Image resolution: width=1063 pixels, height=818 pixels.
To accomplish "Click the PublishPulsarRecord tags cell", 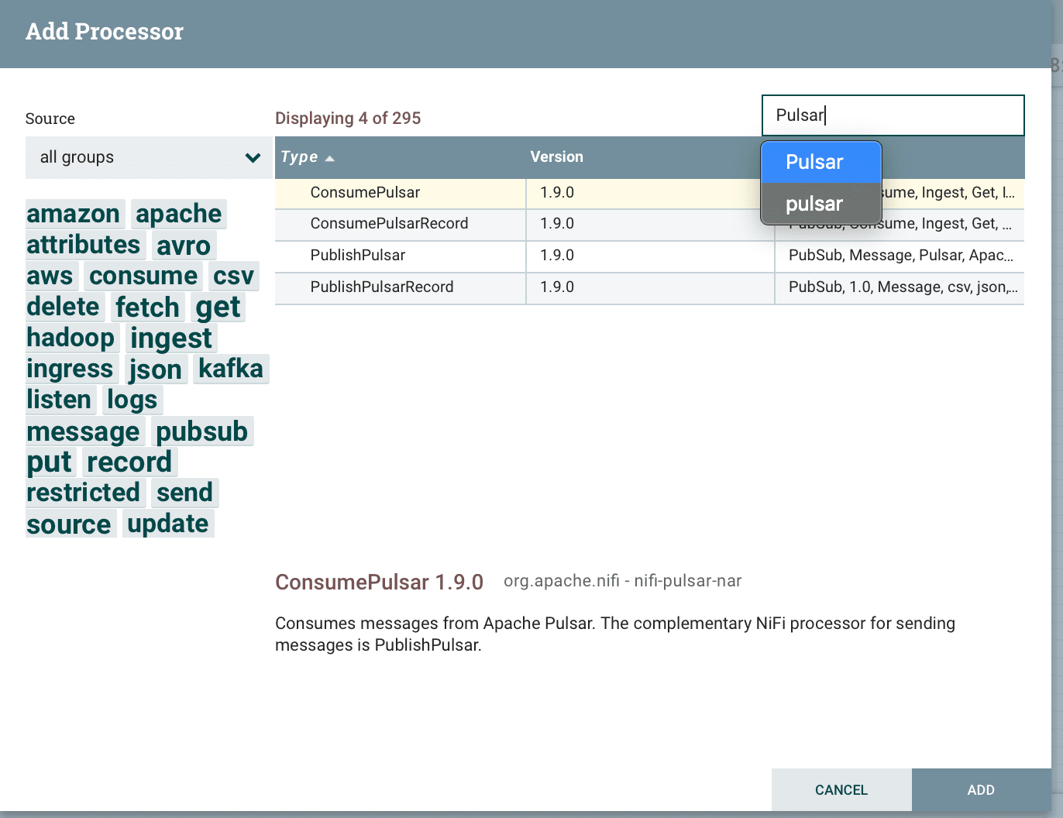I will click(x=900, y=287).
